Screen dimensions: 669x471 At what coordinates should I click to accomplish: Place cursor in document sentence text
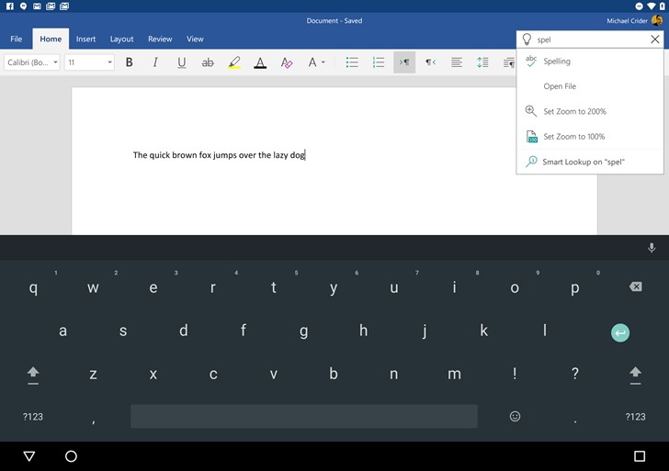219,155
